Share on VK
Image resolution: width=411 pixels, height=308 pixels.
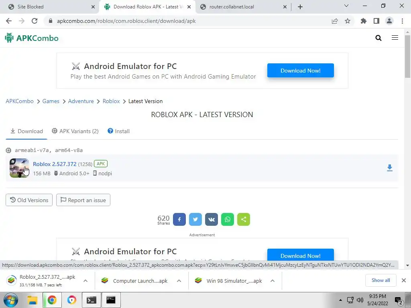click(212, 219)
